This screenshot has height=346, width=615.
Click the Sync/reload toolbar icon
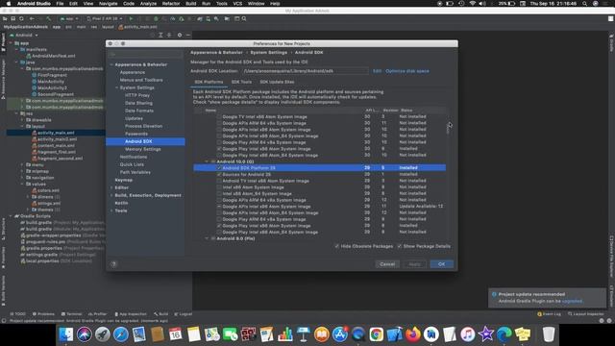tap(21, 18)
